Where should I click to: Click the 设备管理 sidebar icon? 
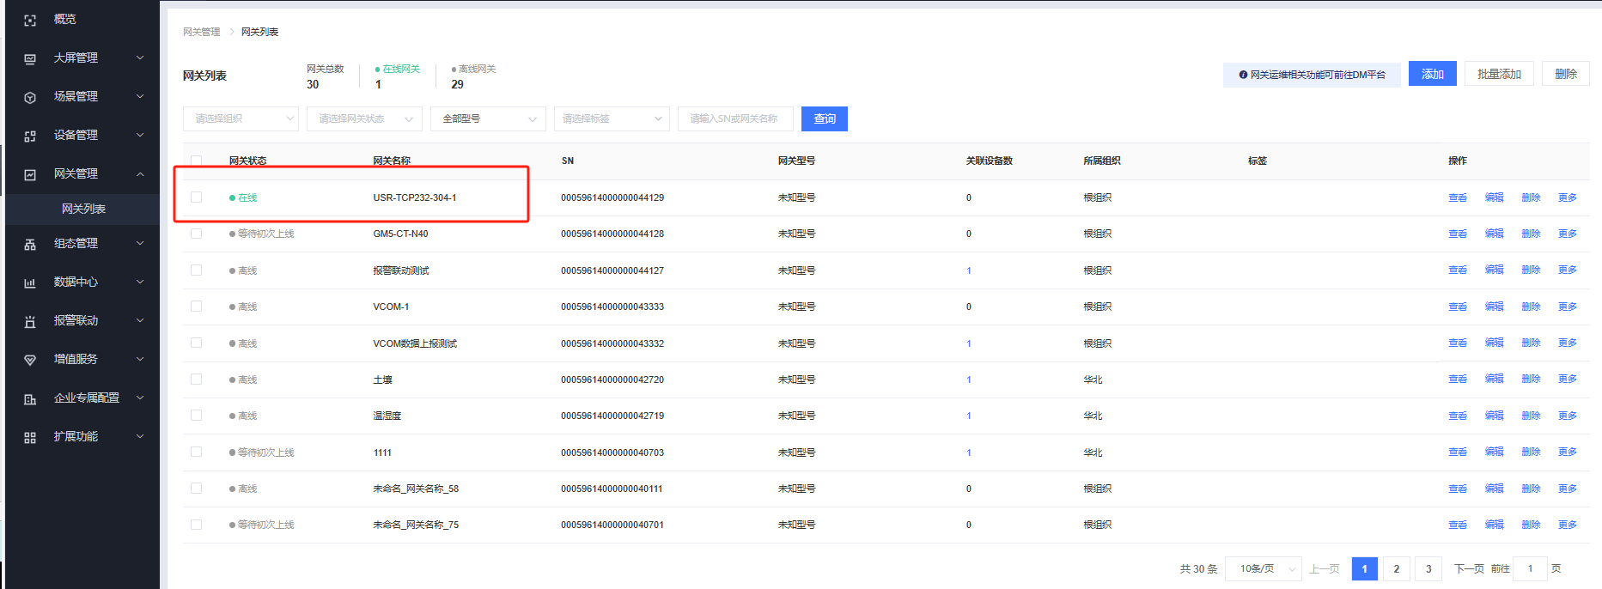tap(30, 136)
